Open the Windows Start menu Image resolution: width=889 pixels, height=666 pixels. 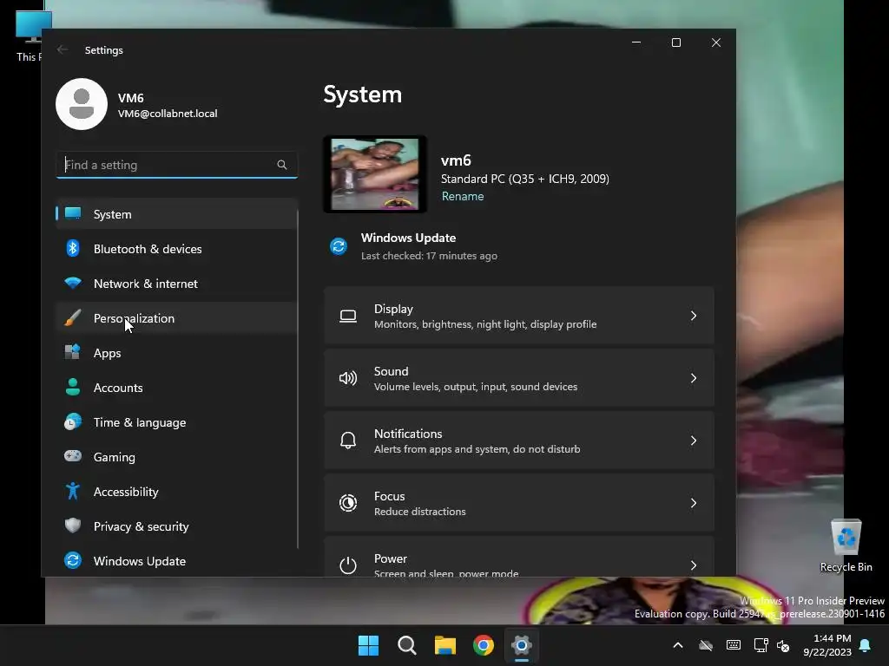[x=368, y=645]
